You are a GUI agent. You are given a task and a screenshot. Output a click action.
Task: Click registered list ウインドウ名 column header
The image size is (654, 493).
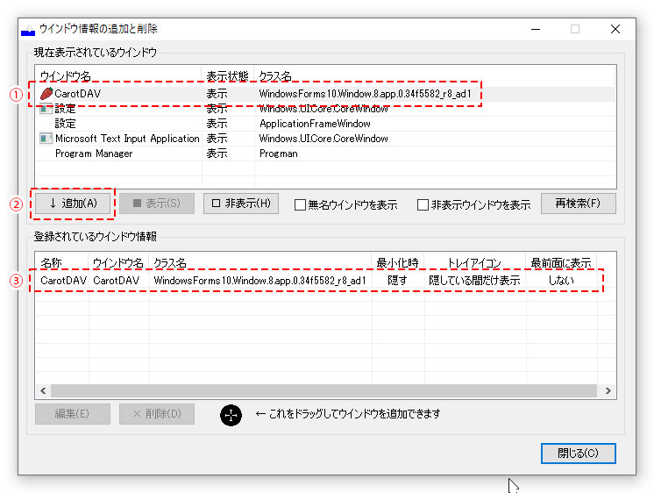(x=118, y=263)
